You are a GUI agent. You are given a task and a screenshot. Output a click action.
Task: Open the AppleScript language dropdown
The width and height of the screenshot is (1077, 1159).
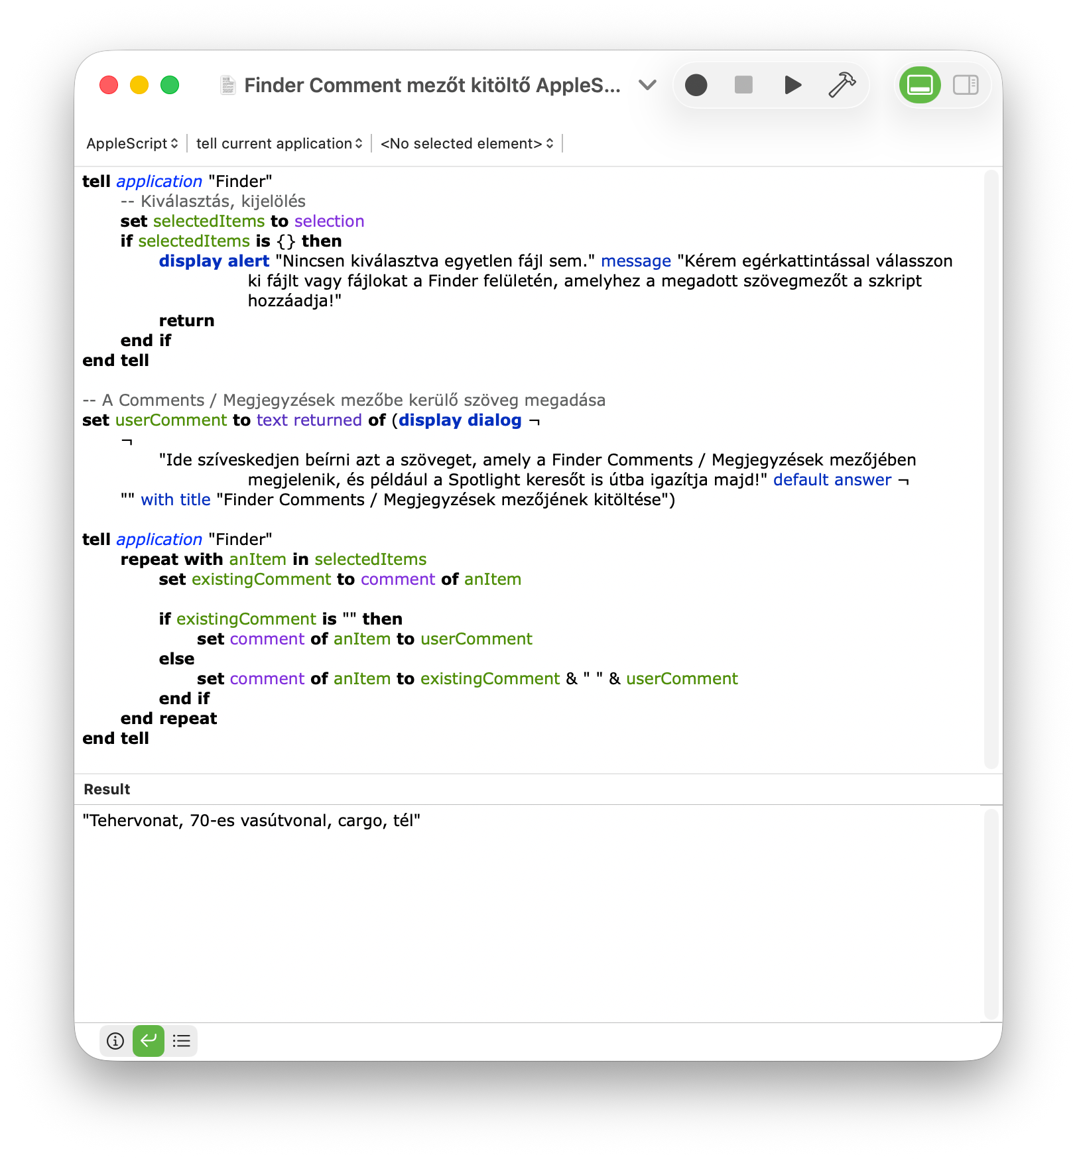point(132,144)
